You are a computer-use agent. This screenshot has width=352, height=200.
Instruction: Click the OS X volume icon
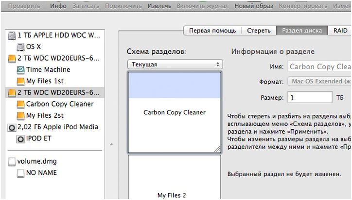point(20,47)
